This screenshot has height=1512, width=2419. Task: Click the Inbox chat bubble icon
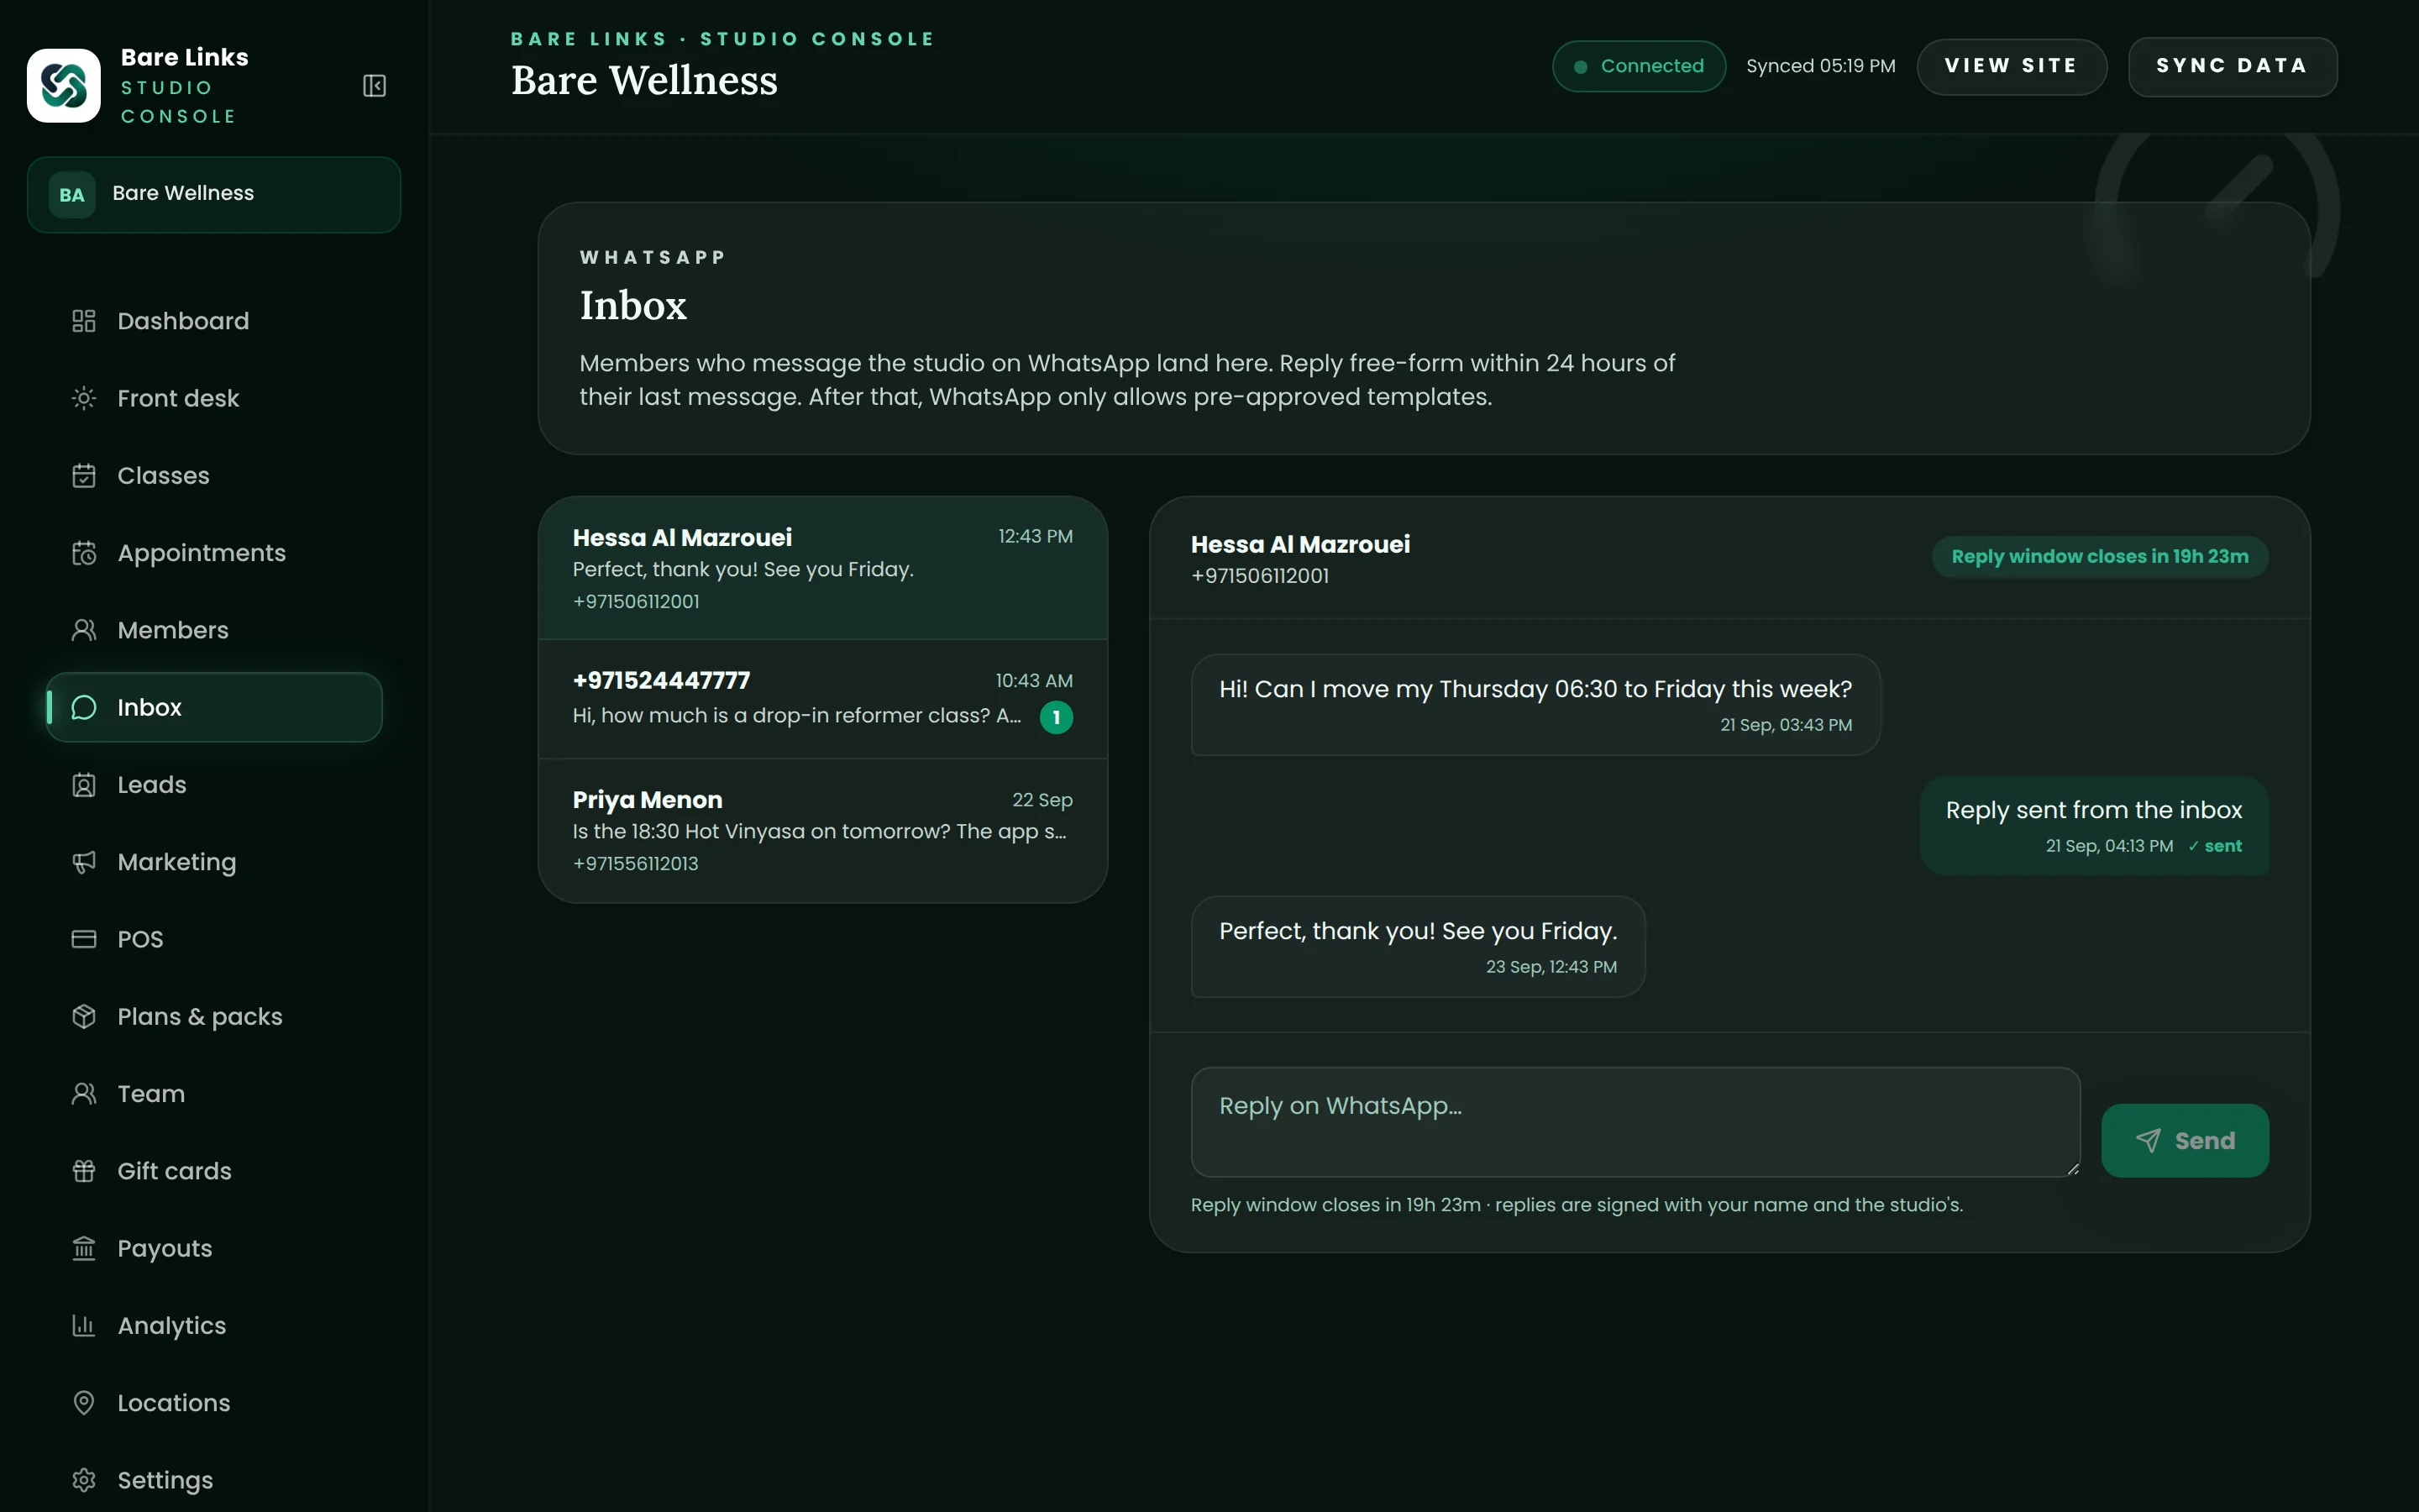(84, 708)
